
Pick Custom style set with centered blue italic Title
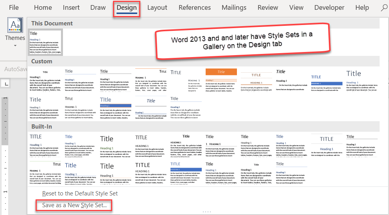[151, 107]
